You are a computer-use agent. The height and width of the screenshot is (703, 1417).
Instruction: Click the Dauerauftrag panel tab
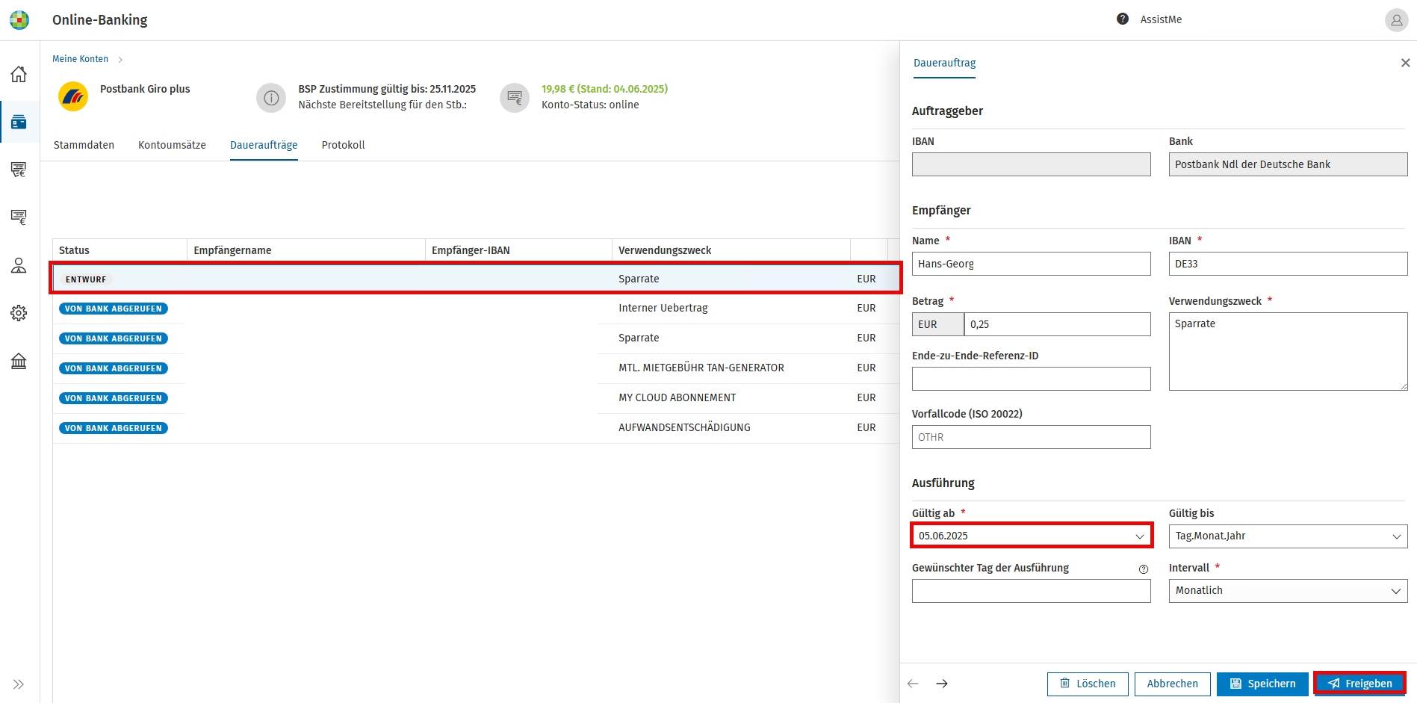pos(944,63)
